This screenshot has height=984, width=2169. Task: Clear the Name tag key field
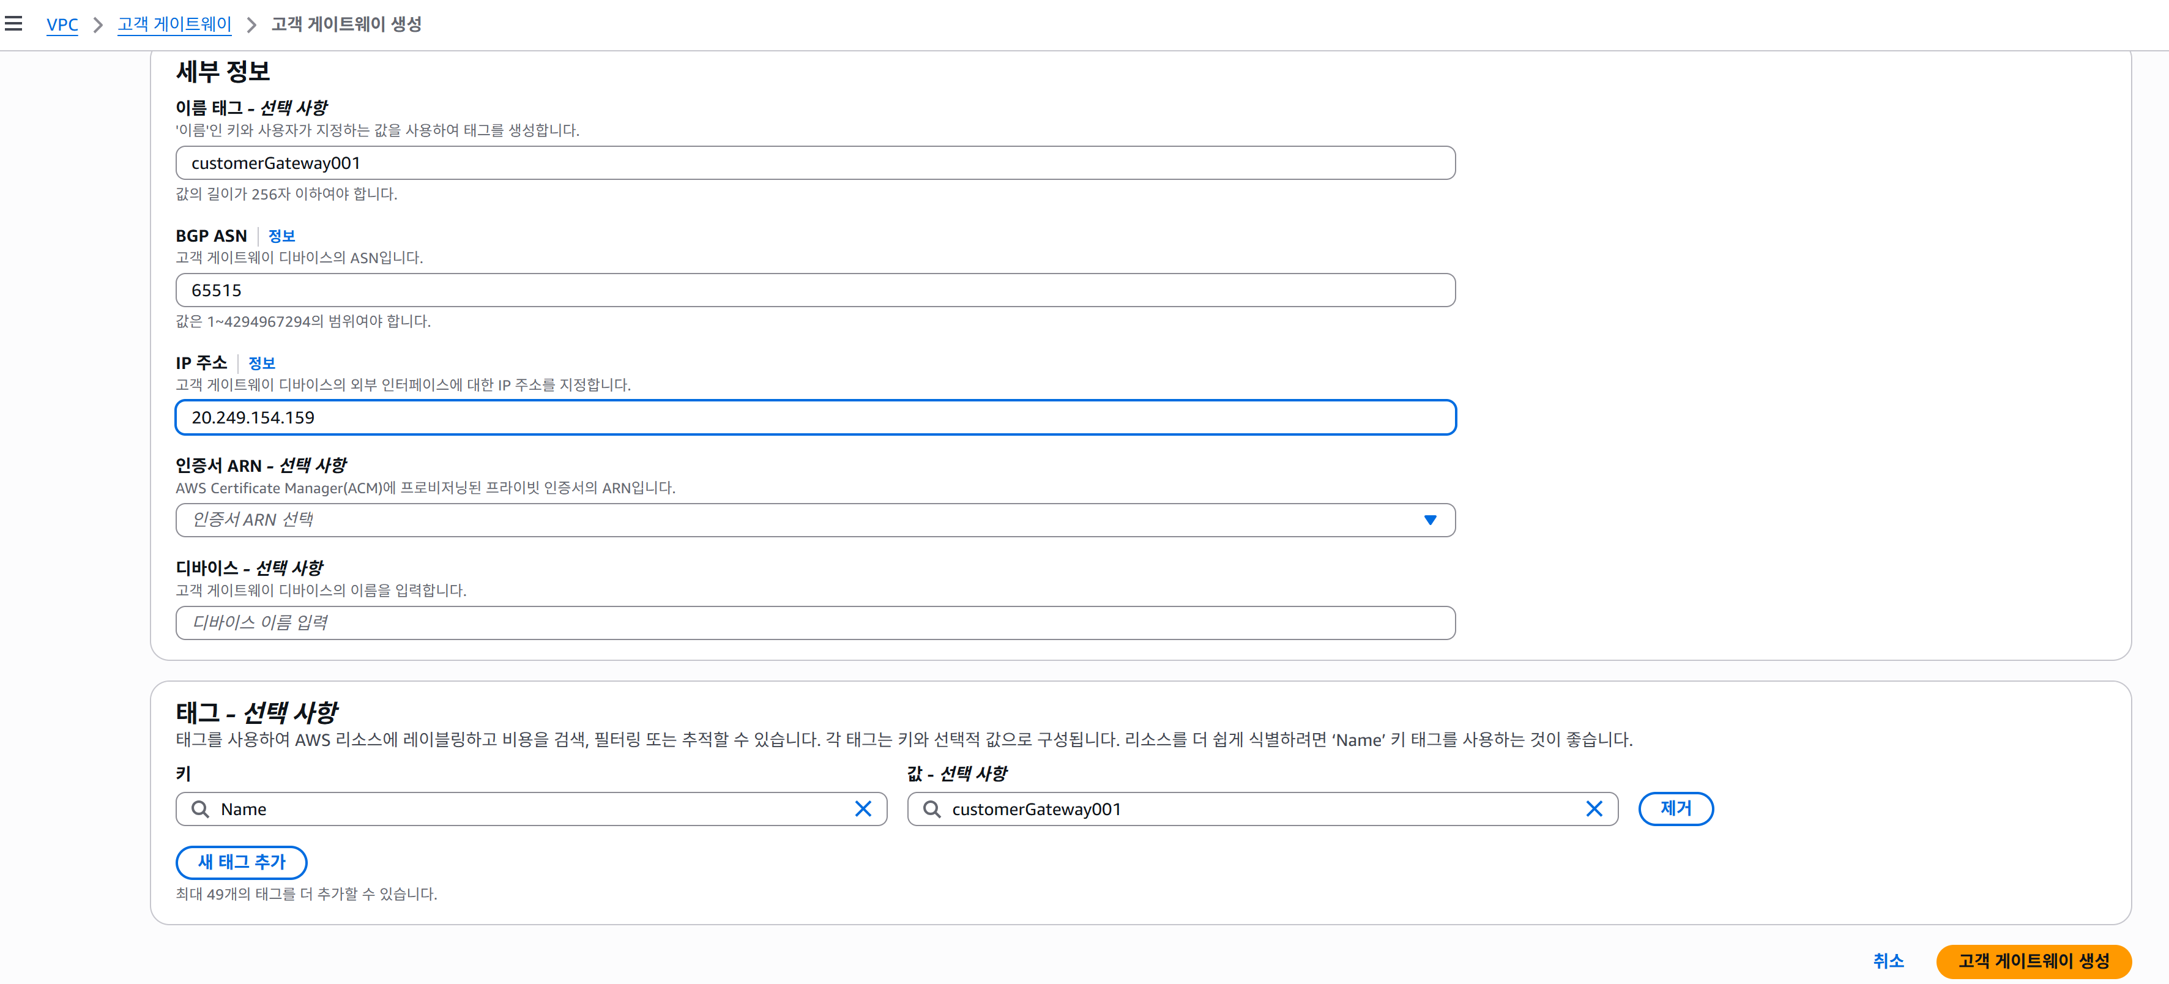click(862, 809)
